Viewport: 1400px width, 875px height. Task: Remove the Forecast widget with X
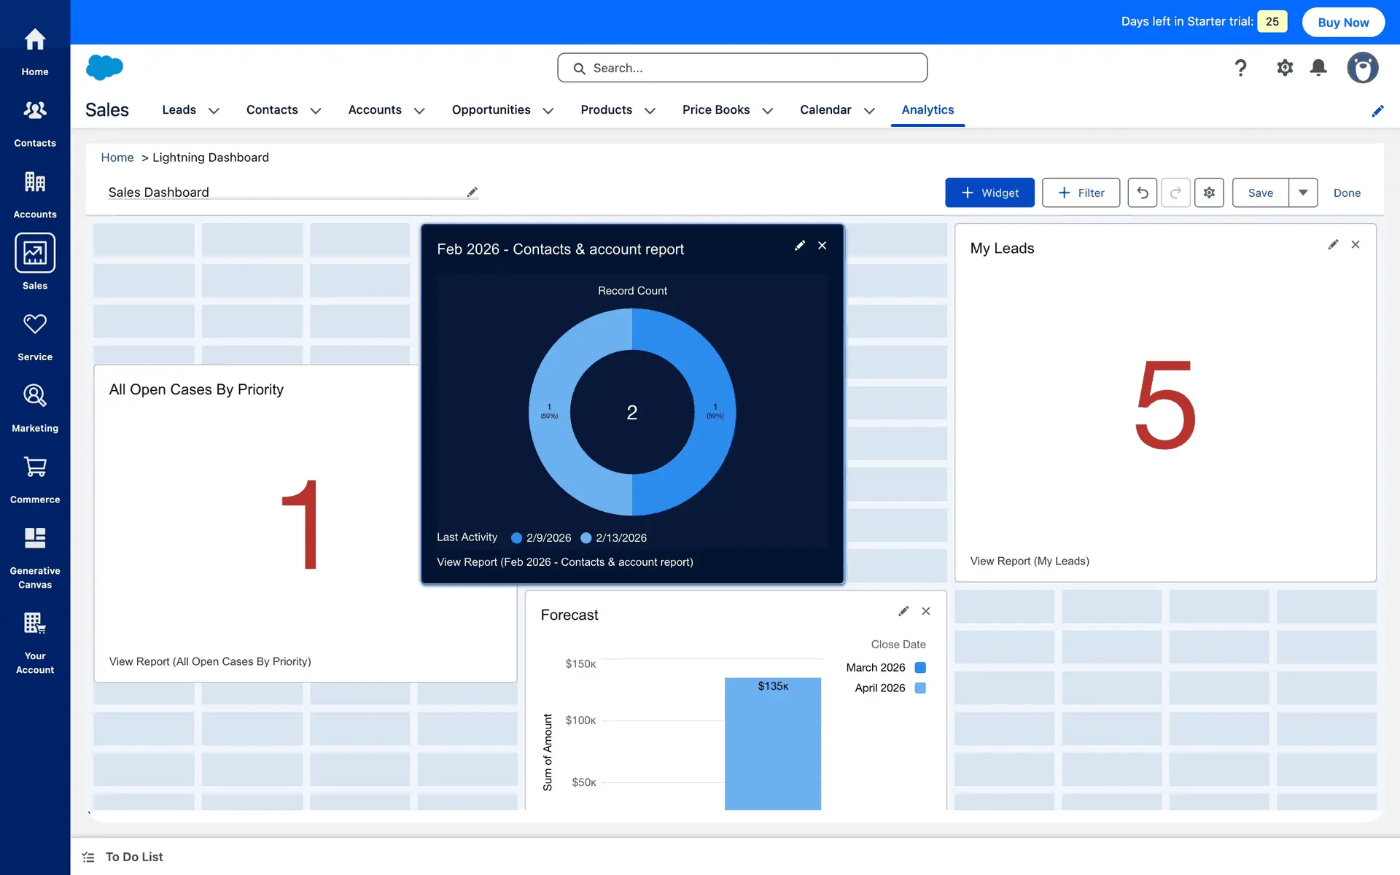pyautogui.click(x=926, y=611)
